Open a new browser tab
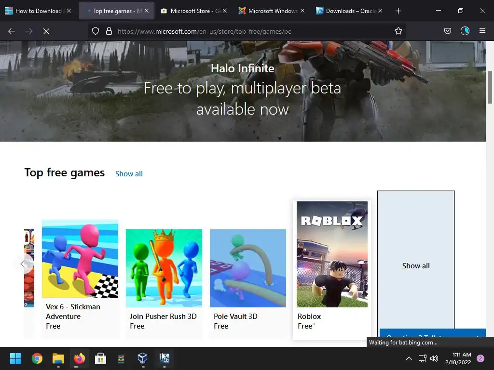 click(398, 11)
